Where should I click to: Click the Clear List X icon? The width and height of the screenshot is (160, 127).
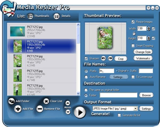[x=46, y=101]
